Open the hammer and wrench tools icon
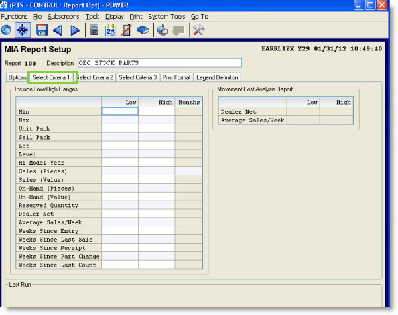This screenshot has height=315, width=398. tap(199, 30)
